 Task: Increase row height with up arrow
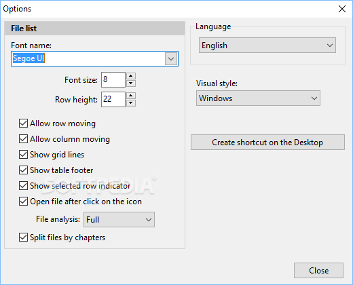click(131, 96)
